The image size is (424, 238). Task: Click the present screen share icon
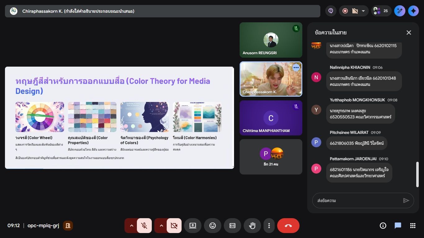point(193,226)
